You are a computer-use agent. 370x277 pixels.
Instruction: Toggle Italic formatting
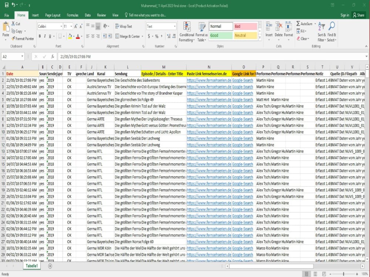(x=45, y=36)
